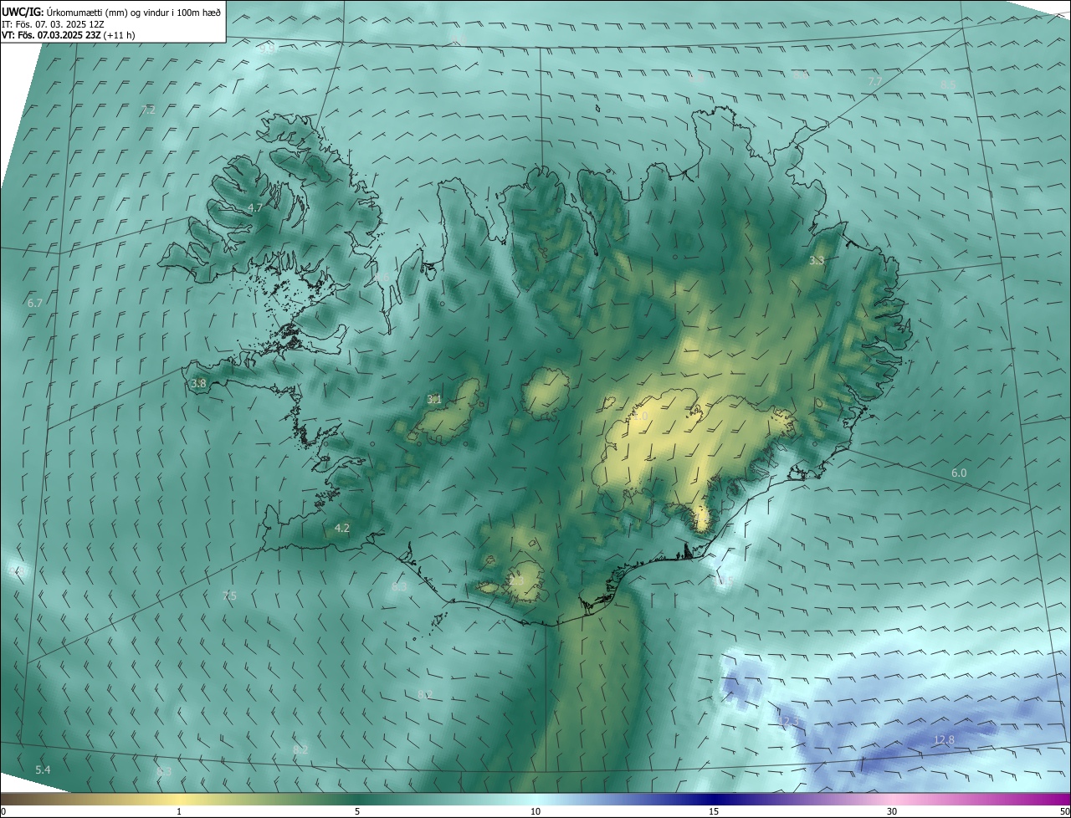Click the map value 4.7 over the Westfjords
Image resolution: width=1071 pixels, height=818 pixels.
point(255,207)
